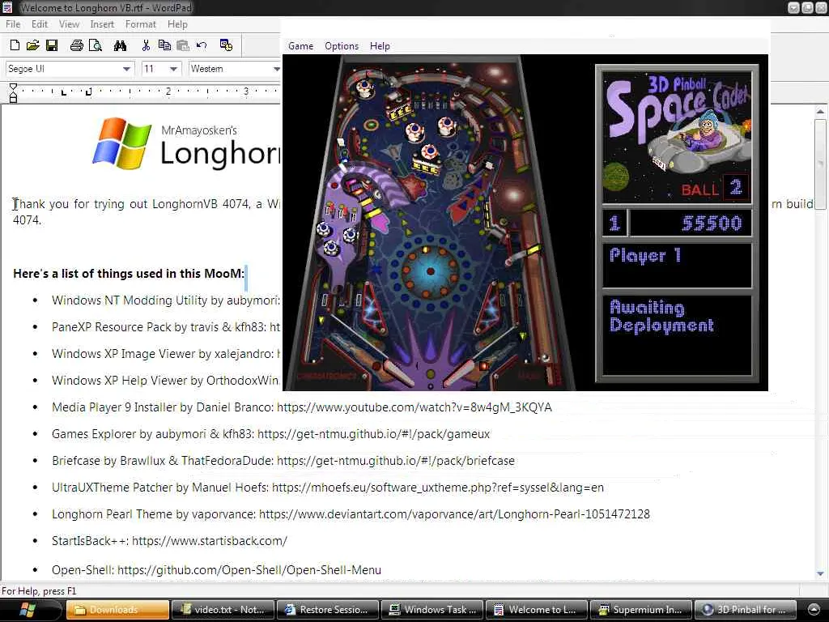Switch to video.txt Notepad taskbar button

click(x=223, y=610)
